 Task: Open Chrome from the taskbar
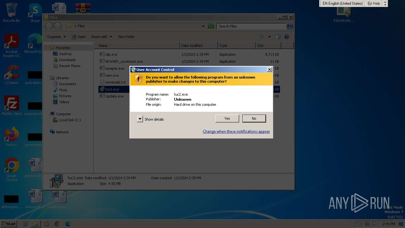coord(57,224)
